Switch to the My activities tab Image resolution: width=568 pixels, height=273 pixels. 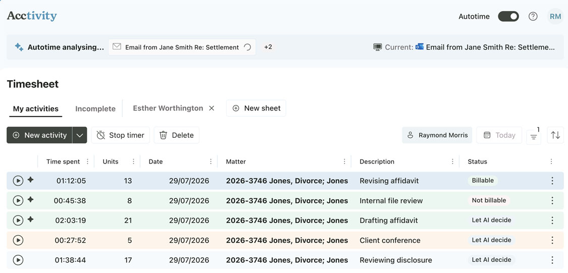(35, 108)
